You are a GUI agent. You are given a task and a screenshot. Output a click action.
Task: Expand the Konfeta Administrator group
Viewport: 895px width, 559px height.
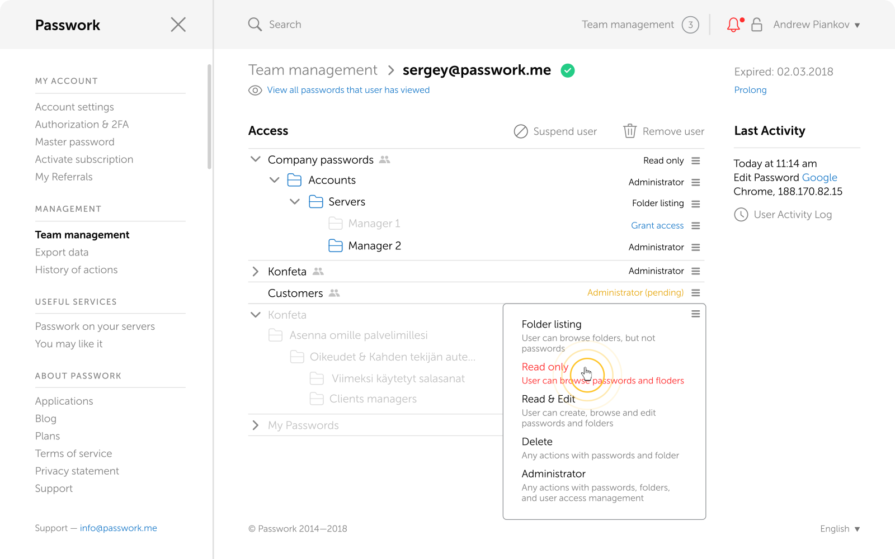pyautogui.click(x=256, y=272)
